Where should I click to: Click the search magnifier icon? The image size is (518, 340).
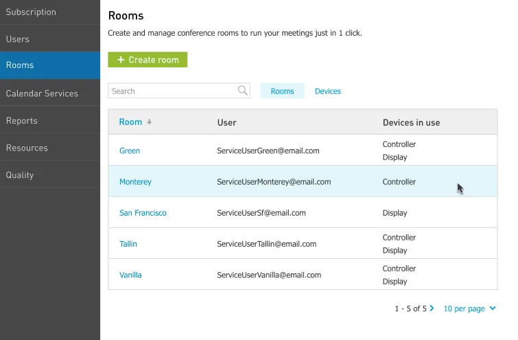pyautogui.click(x=242, y=90)
